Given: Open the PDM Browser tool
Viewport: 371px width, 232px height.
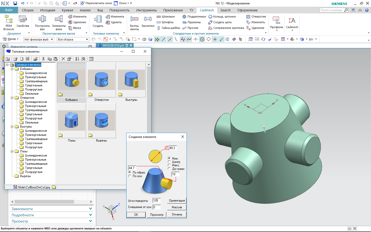Looking at the screenshot, I should click(9, 20).
